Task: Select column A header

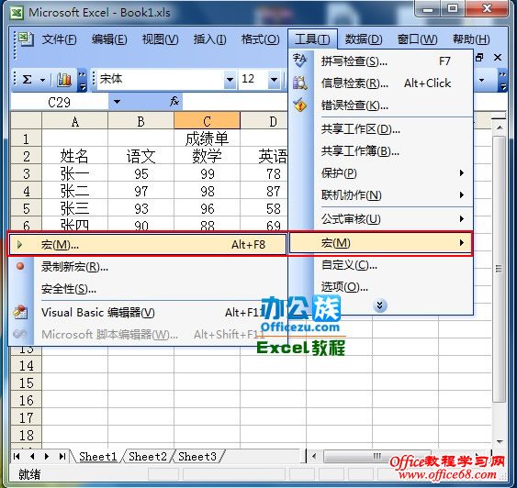Action: tap(75, 121)
